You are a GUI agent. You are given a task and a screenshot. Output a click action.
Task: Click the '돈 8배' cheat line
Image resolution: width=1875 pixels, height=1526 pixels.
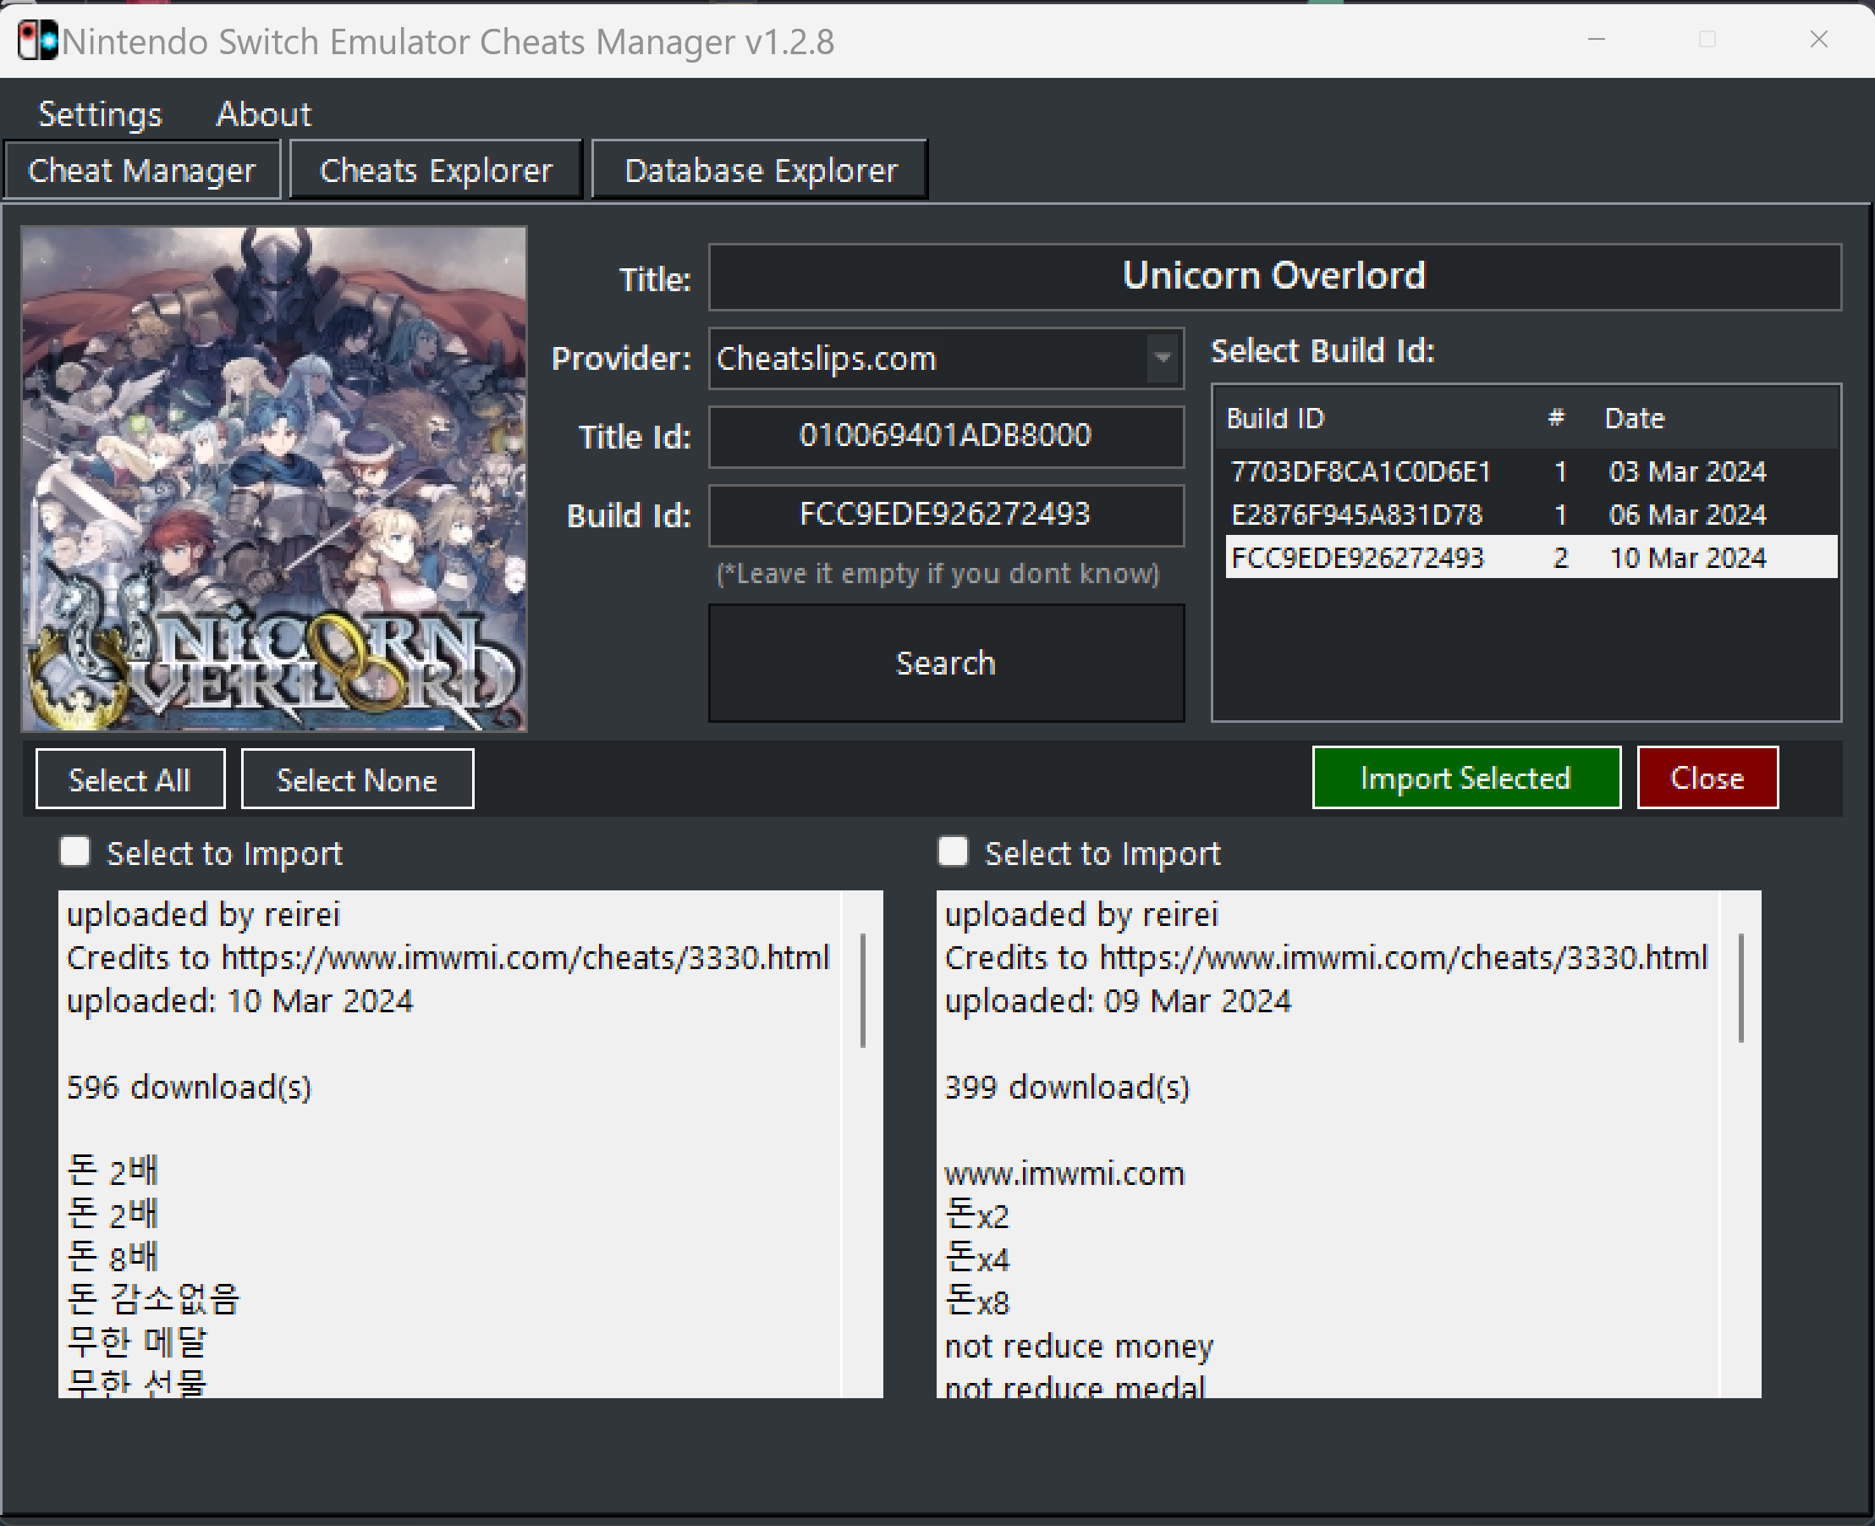[x=113, y=1255]
